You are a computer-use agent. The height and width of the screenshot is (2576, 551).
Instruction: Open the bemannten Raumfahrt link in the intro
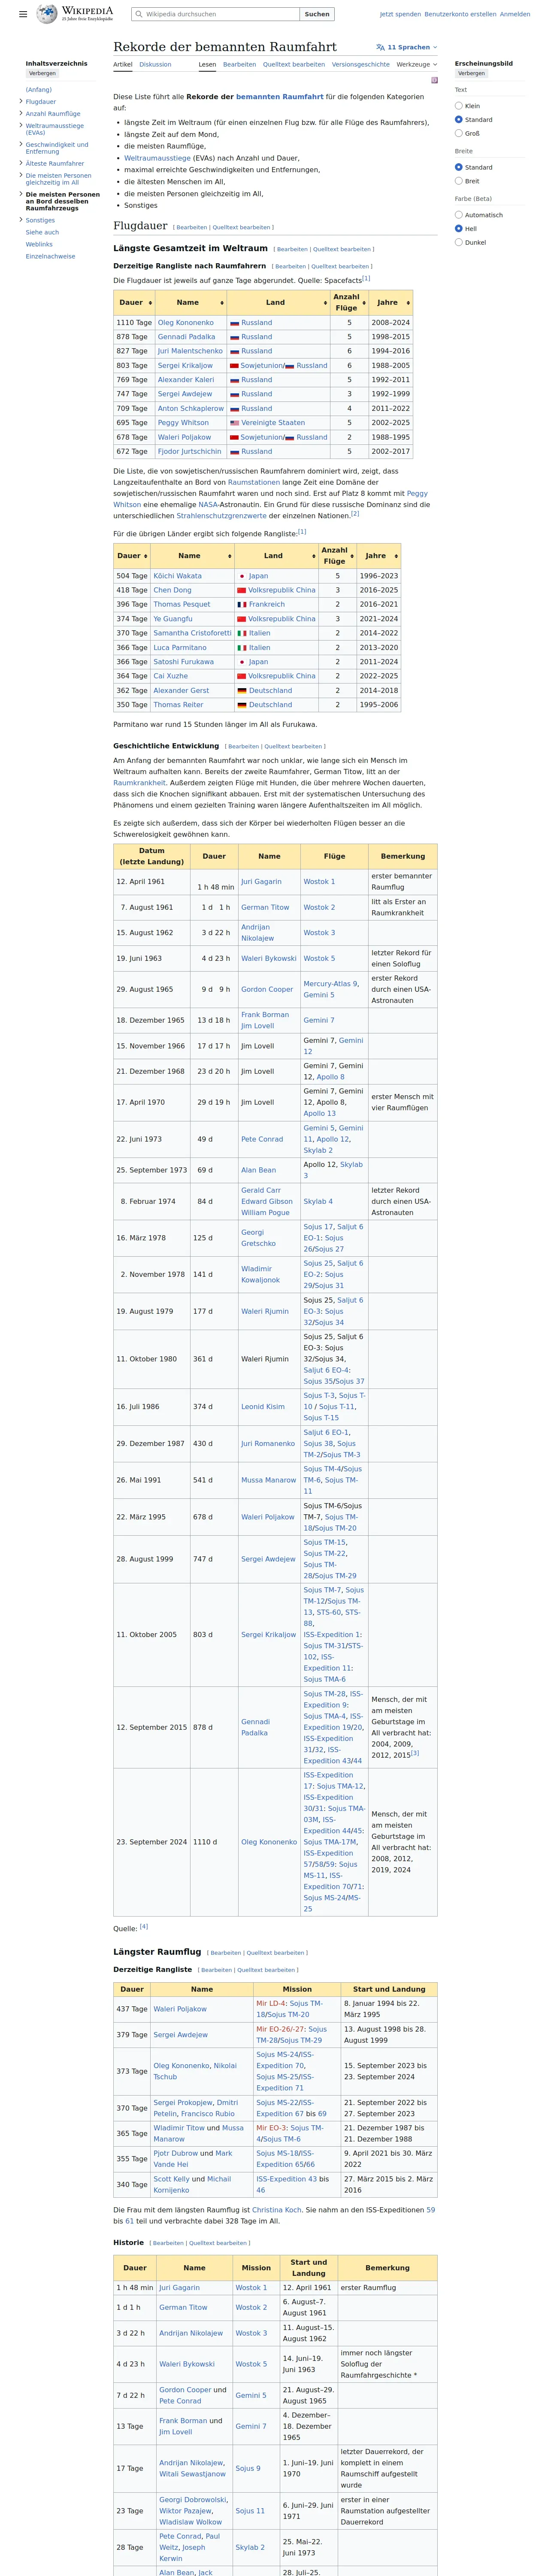(x=279, y=97)
